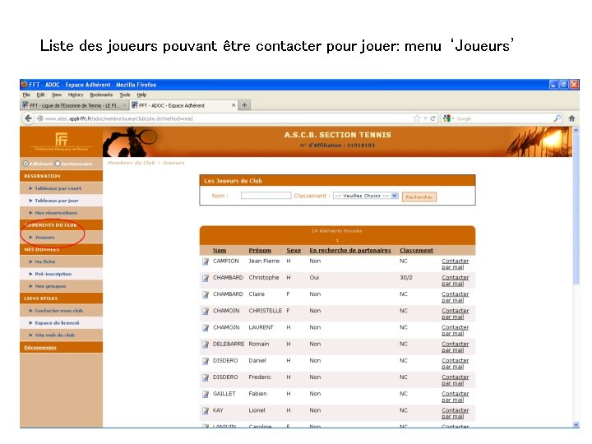Click the 'Membres du Club > Joueurs' breadcrumb
Screen dimensions: 592x444
(x=146, y=163)
